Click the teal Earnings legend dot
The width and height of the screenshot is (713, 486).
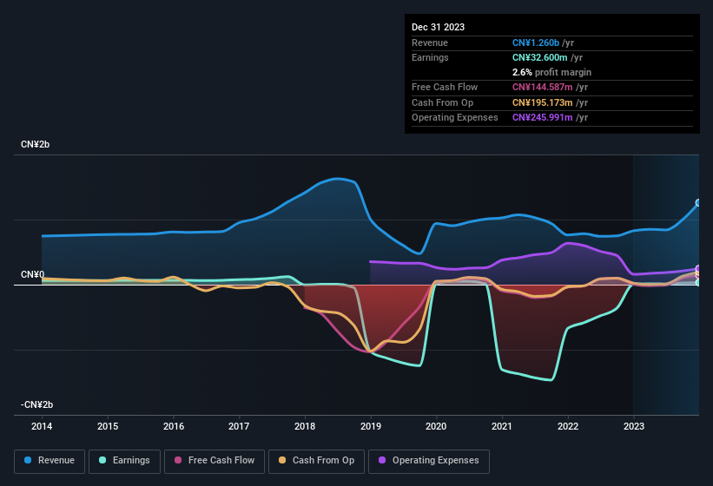click(x=103, y=461)
